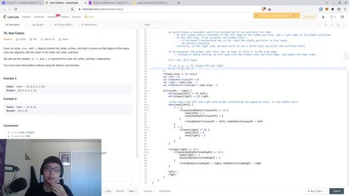The width and height of the screenshot is (349, 196).
Task: Switch to the Discuss (999+) tab
Action: 64,24
